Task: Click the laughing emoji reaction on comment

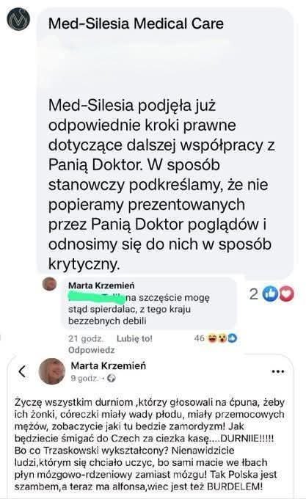Action: (212, 338)
